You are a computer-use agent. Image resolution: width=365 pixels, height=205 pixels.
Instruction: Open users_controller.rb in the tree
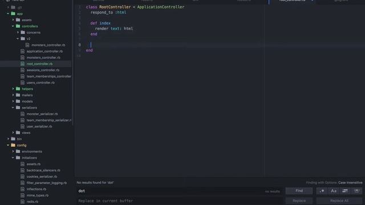[40, 83]
